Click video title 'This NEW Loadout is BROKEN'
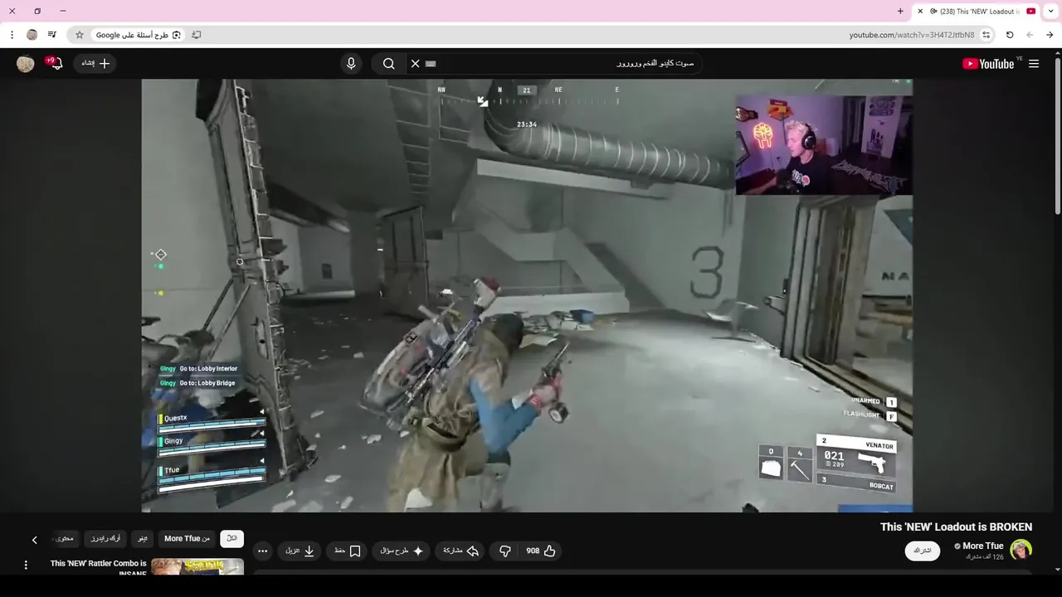This screenshot has height=597, width=1062. 956,527
